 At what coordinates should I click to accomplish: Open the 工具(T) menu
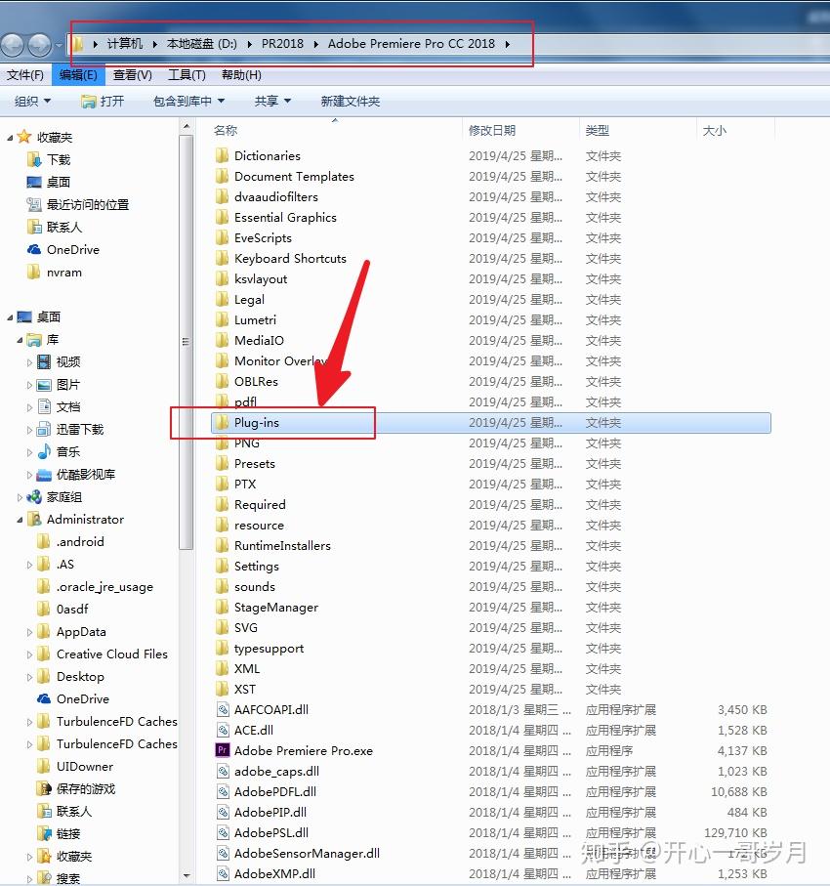[187, 74]
